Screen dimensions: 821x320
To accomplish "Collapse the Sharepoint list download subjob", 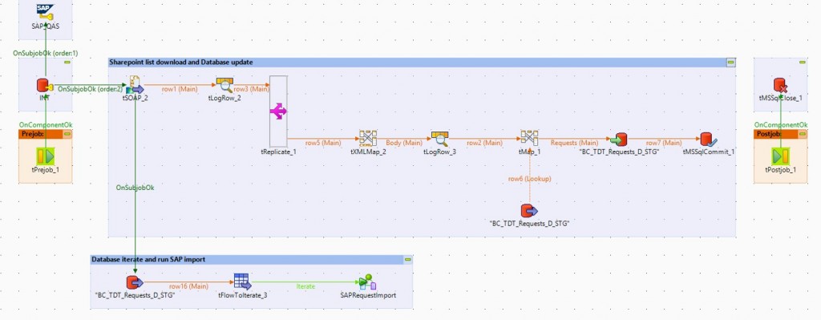I will (730, 63).
